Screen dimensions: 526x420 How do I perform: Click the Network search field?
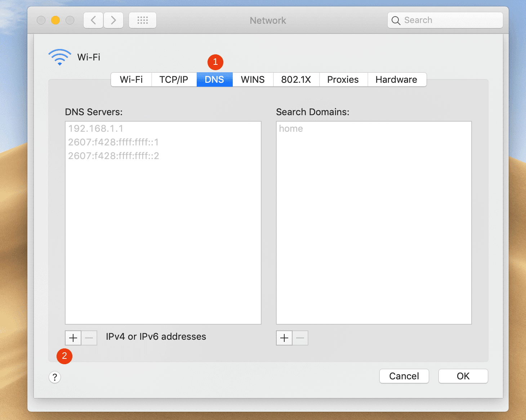[x=445, y=20]
